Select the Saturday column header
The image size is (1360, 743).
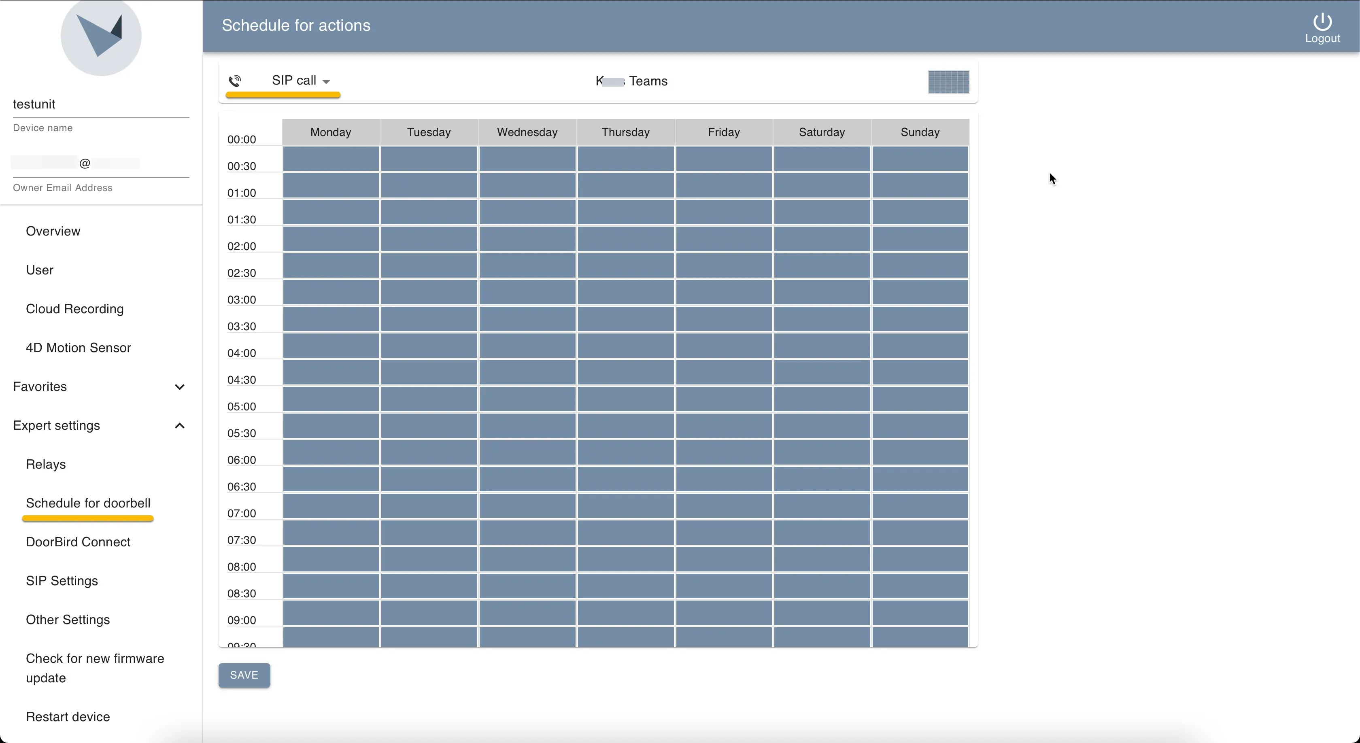coord(822,132)
